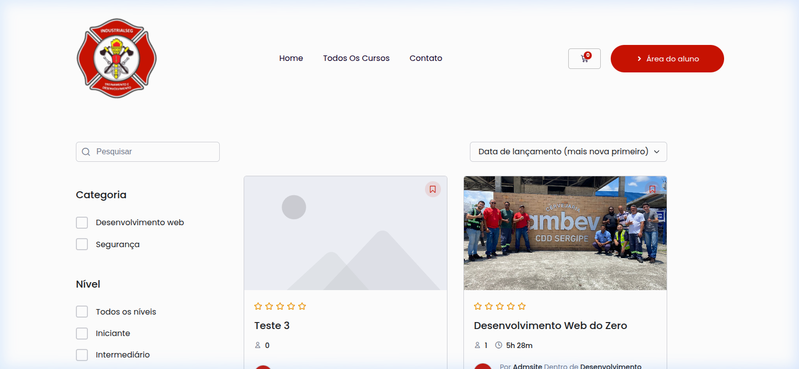Click the first rating star of Teste 3

click(258, 306)
